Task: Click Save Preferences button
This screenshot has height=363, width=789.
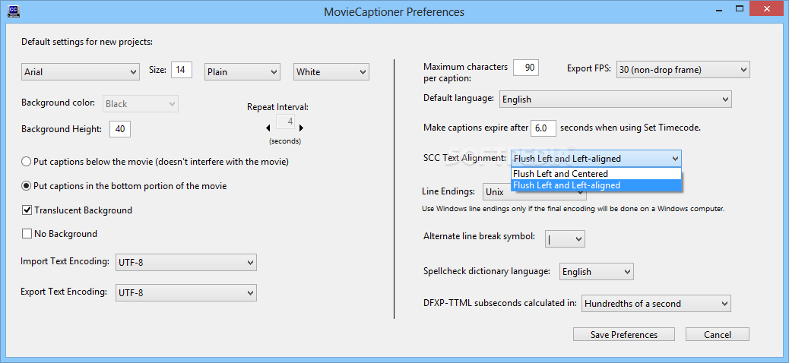Action: 624,334
